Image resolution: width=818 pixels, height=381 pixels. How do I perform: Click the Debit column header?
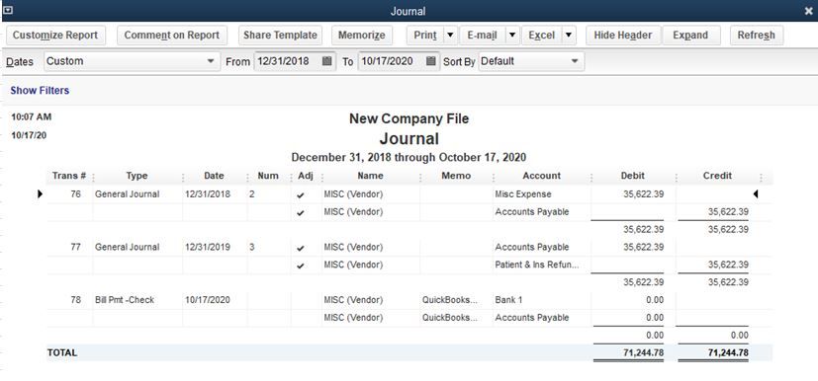[x=633, y=176]
